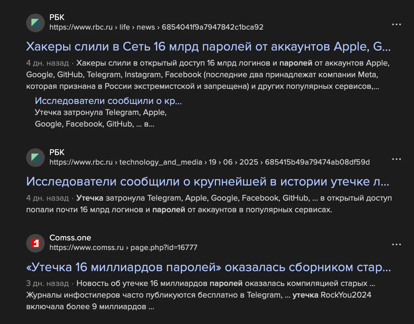
Task: Click the 'РБК' site name above the second result
Action: pyautogui.click(x=57, y=152)
